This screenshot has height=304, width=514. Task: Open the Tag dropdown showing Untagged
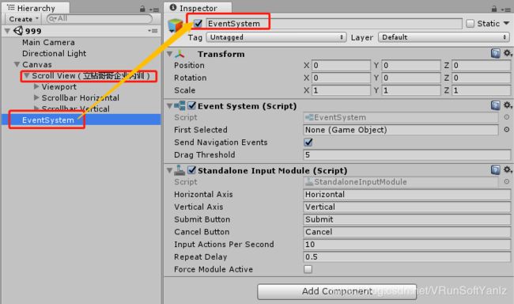click(276, 37)
